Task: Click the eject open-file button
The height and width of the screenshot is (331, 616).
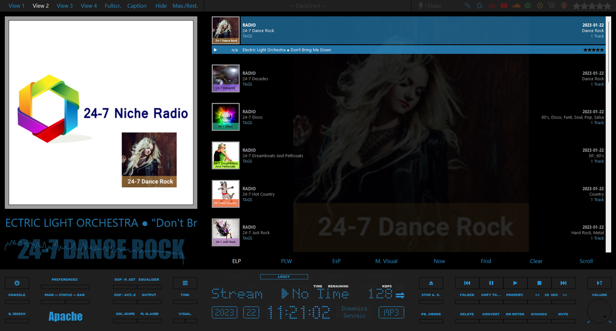Action: pos(431,283)
